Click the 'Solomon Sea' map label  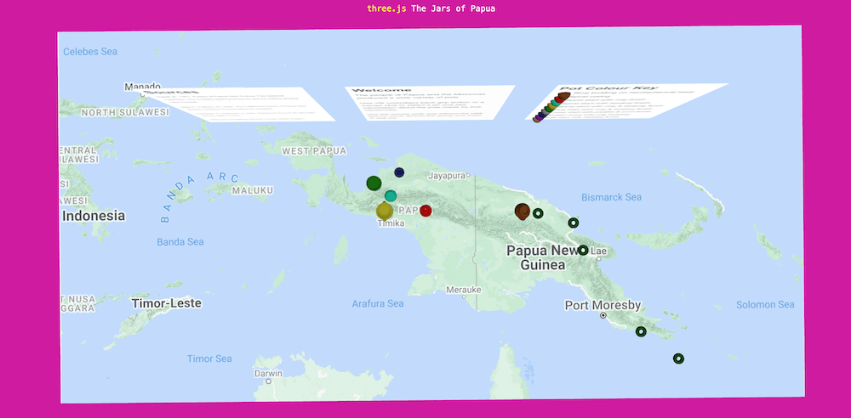[765, 305]
